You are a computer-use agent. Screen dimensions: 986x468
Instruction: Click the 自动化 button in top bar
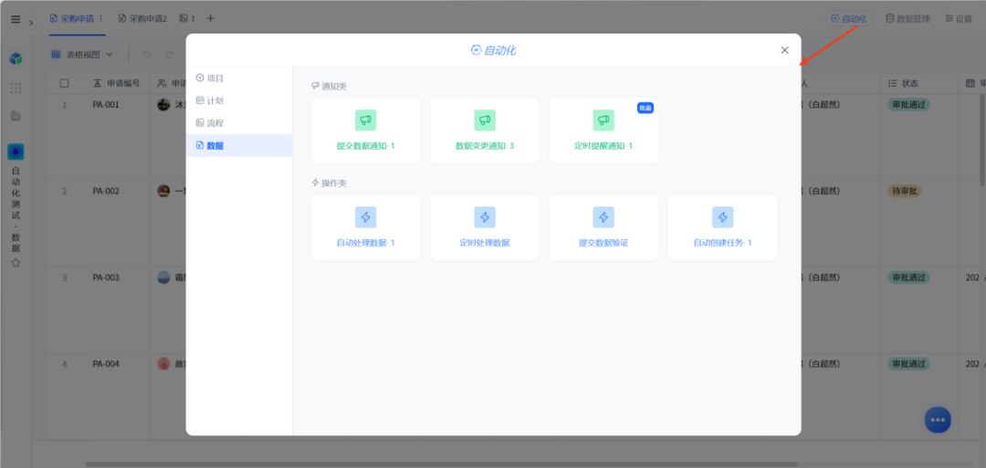coord(848,19)
